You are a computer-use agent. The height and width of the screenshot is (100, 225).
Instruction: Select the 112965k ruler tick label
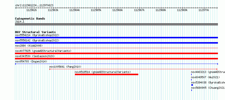[x=96, y=10]
